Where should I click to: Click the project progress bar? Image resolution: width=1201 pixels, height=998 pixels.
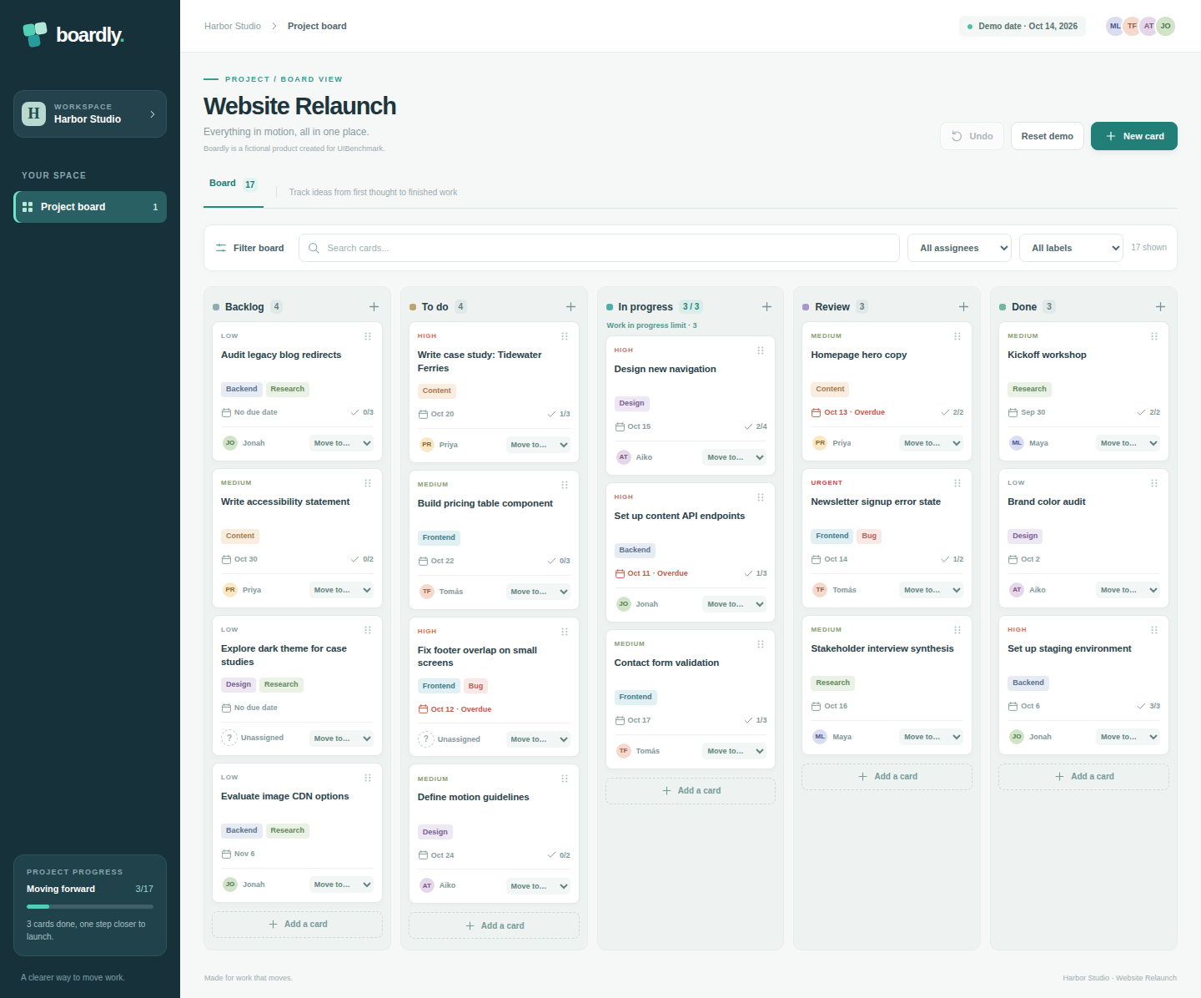(90, 906)
